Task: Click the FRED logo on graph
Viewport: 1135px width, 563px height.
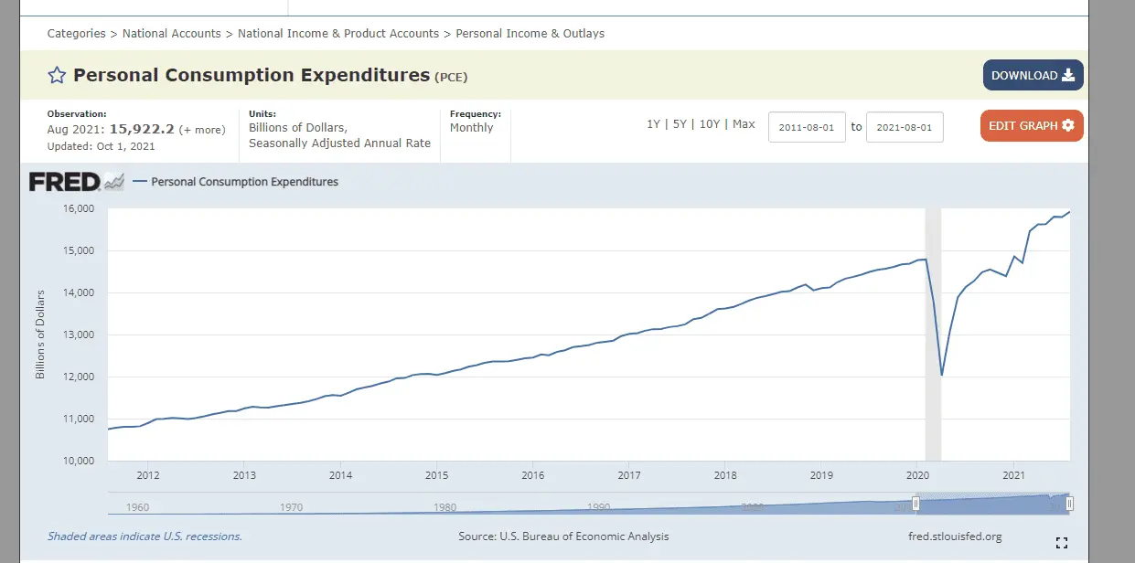Action: click(76, 182)
